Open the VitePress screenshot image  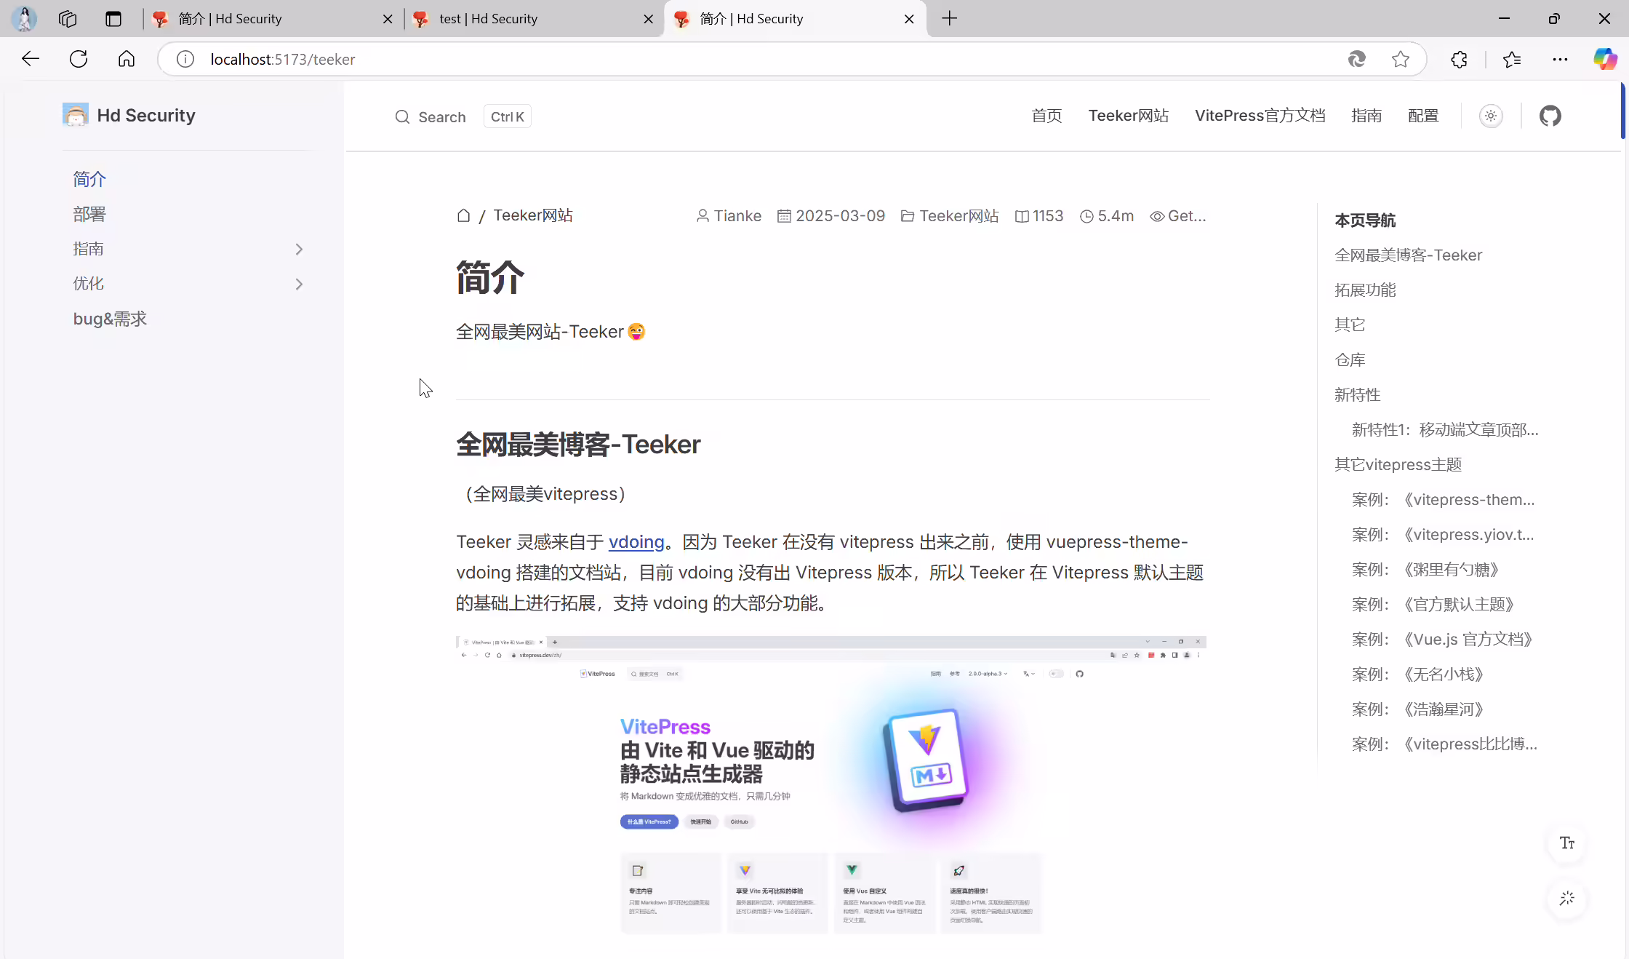(x=831, y=786)
